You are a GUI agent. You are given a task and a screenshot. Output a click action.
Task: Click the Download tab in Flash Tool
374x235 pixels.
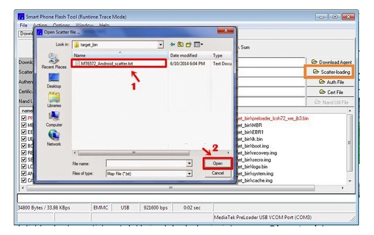coord(26,34)
